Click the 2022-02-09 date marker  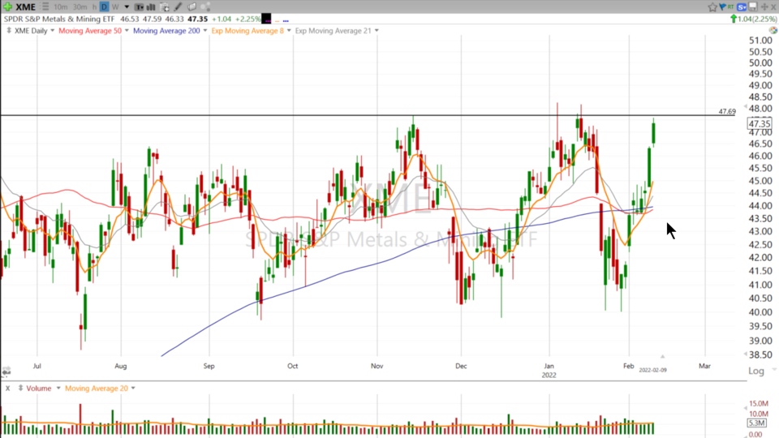click(x=652, y=370)
